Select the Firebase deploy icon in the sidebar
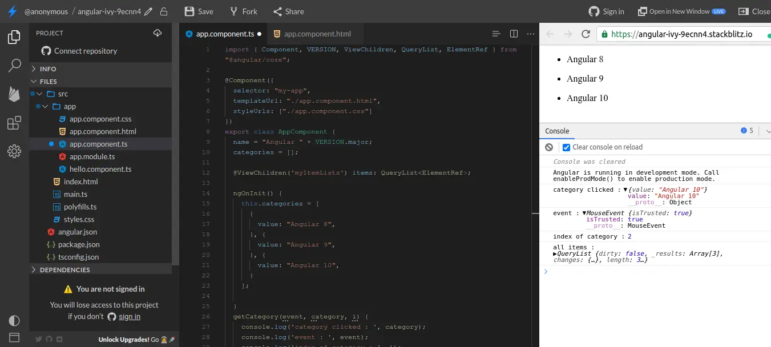This screenshot has width=771, height=347. (14, 95)
